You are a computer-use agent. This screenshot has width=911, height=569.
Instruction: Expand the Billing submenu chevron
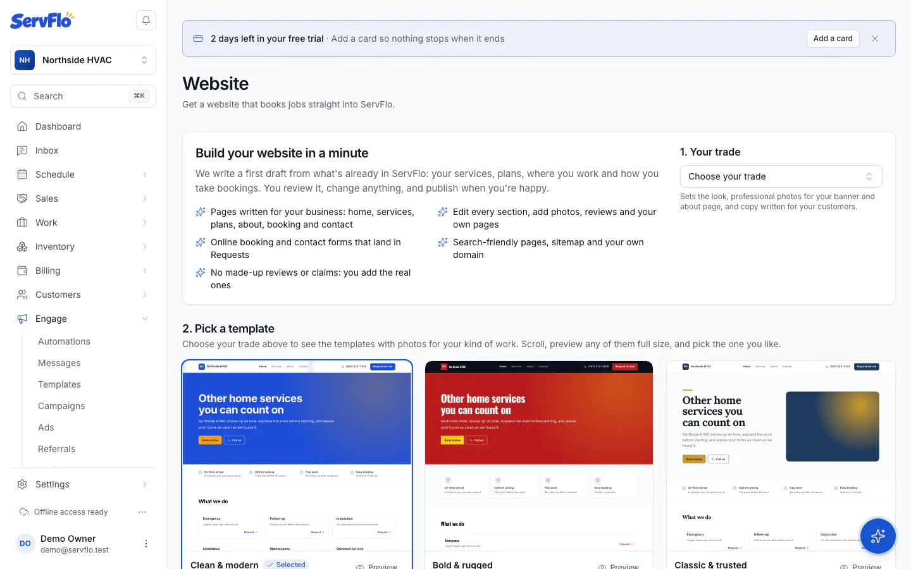[145, 271]
